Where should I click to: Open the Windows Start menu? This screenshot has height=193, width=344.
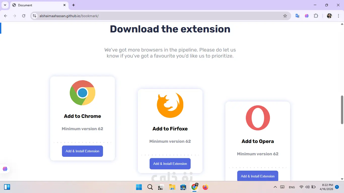[139, 187]
